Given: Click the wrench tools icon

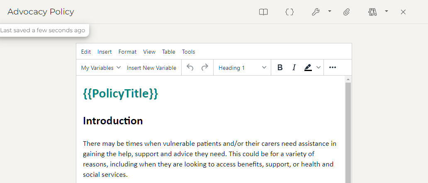Looking at the screenshot, I should [x=316, y=12].
